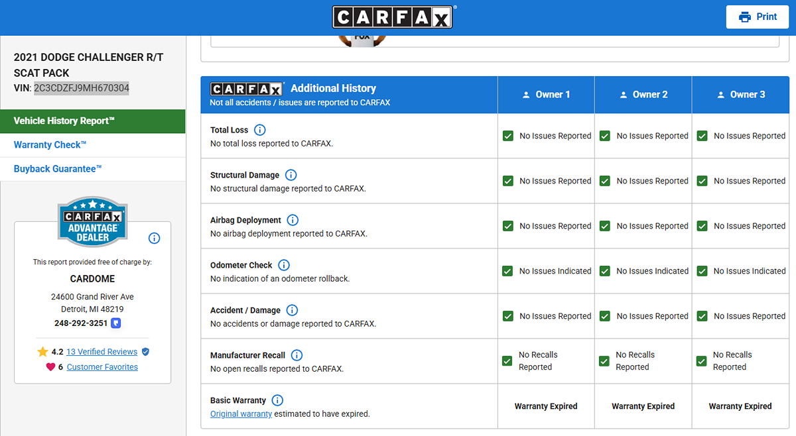Click the CARFAX logo in header

(393, 17)
